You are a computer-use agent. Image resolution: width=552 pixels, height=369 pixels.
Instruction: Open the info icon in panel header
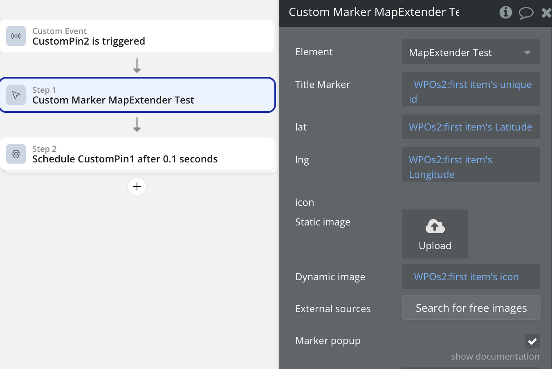(x=506, y=12)
